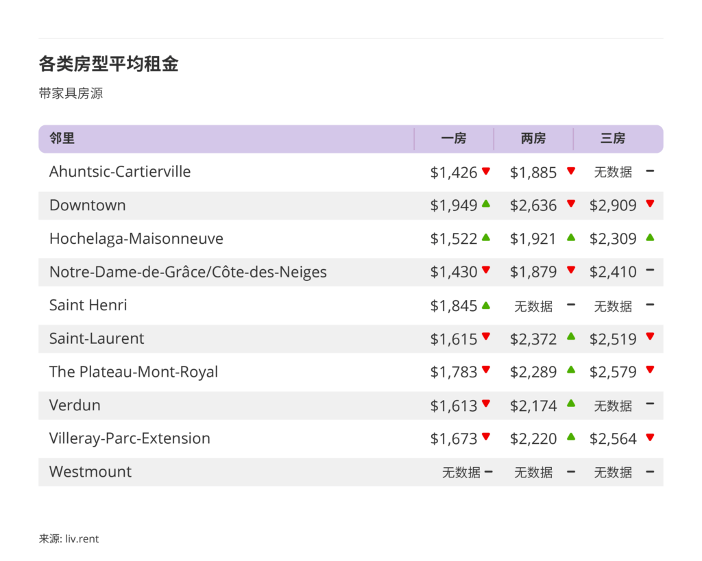The height and width of the screenshot is (561, 702).
Task: Click the red decrease indicator for Downtown's $2,636
Action: 571,205
